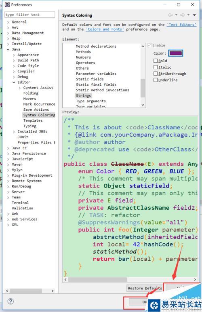Expand the Installed JREs node
The image size is (202, 312).
click(14, 131)
